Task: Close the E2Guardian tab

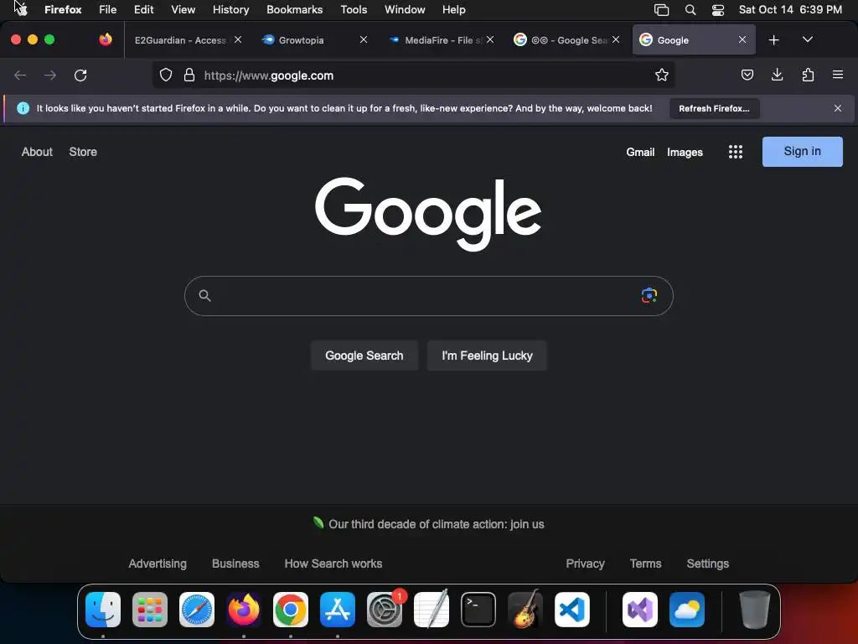Action: (238, 39)
